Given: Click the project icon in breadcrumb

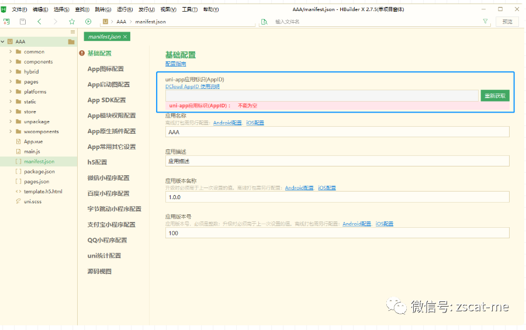Looking at the screenshot, I should [x=105, y=22].
